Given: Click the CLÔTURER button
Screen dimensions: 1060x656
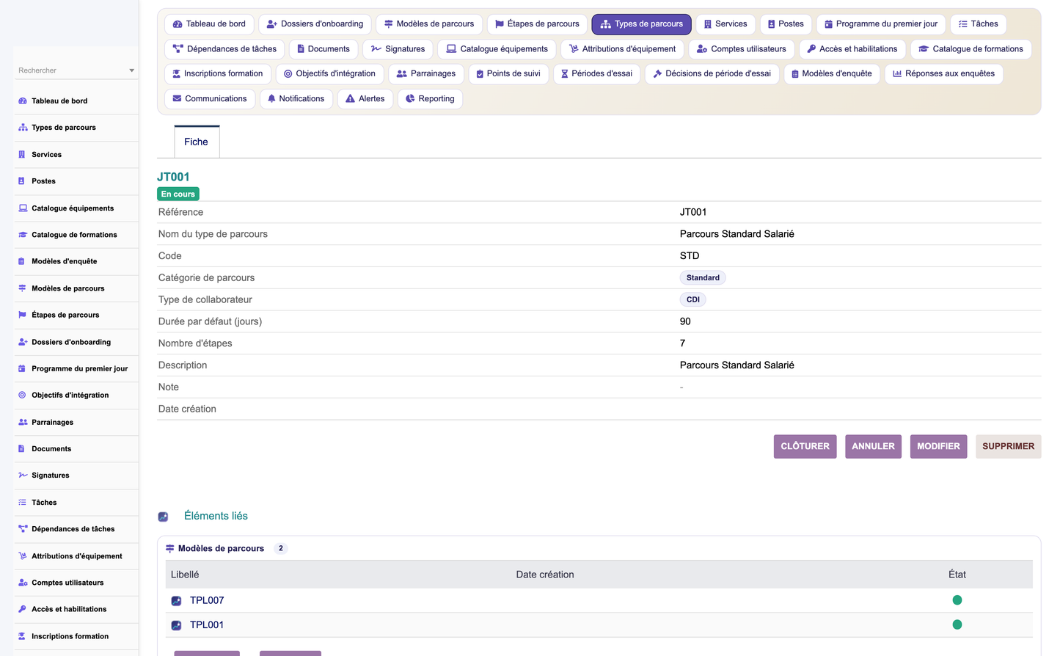Looking at the screenshot, I should pyautogui.click(x=805, y=447).
